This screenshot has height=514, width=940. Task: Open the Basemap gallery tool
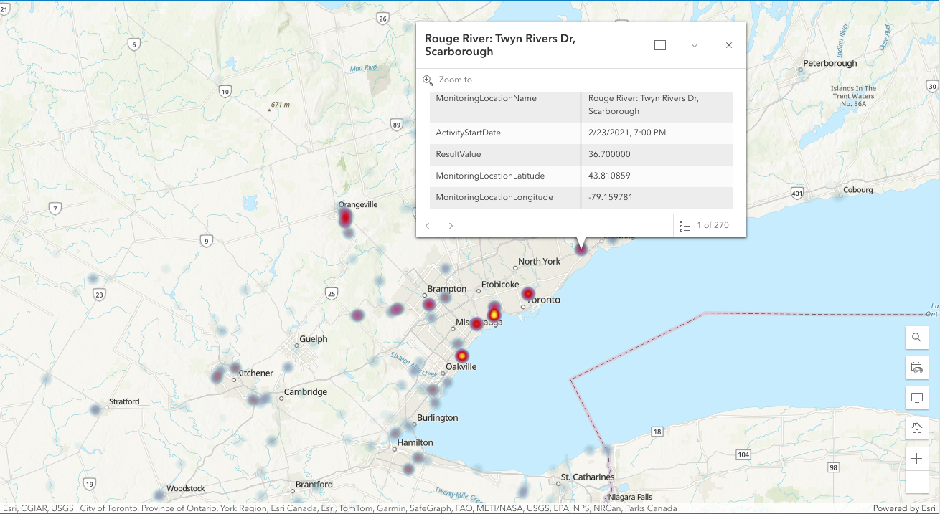point(916,368)
